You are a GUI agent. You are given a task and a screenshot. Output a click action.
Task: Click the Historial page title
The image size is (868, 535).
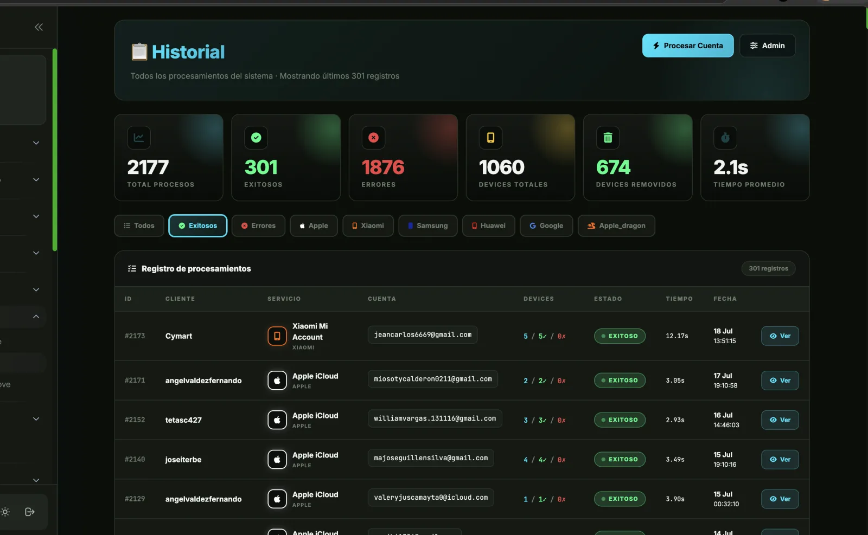click(x=188, y=52)
